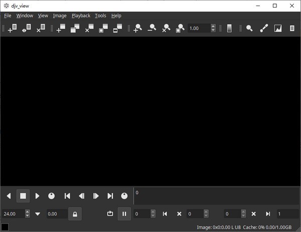Screen dimensions: 301x232
Task: Click the 1.00 zoom input field
Action: coord(199,29)
